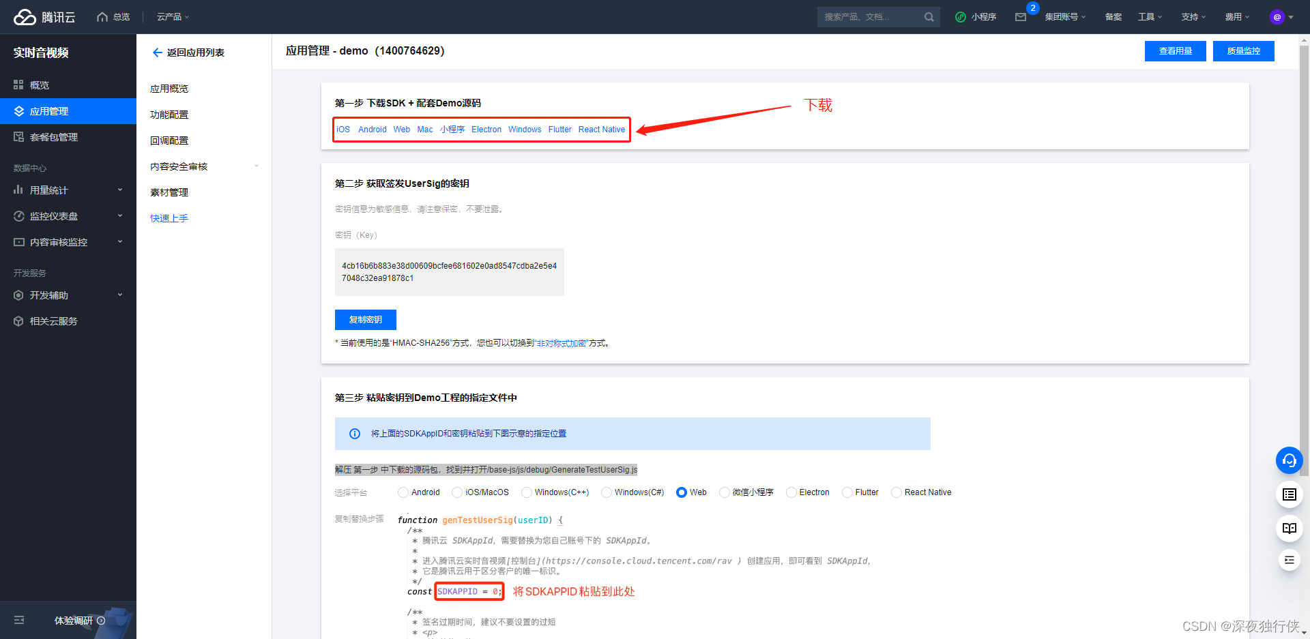Collapse sidebar using the bottom menu icon

(19, 620)
